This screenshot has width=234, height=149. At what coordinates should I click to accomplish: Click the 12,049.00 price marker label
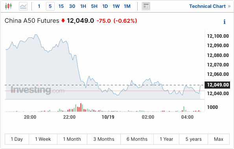pos(217,85)
